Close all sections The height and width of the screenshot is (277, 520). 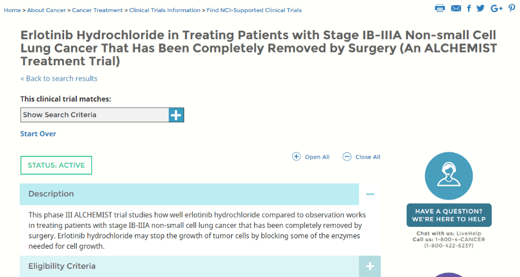coord(361,157)
